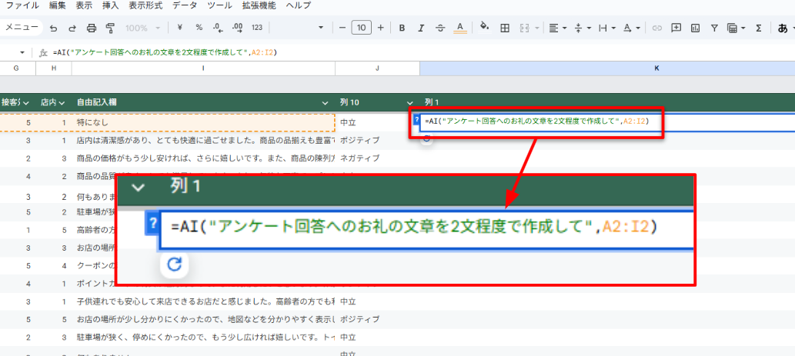Click the merge cells icon
Image resolution: width=795 pixels, height=356 pixels.
[x=525, y=28]
